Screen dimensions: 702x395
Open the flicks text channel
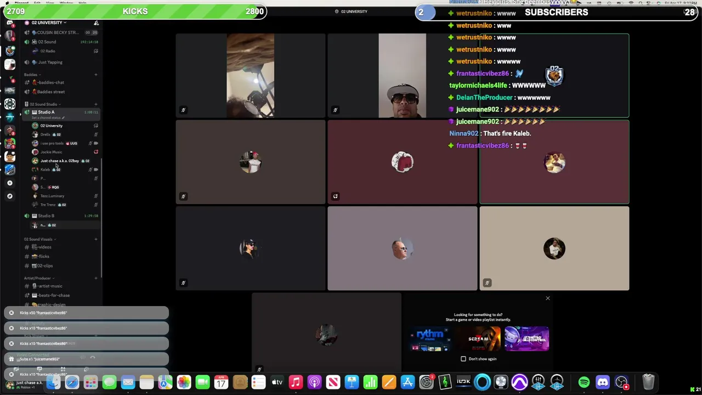point(61,256)
